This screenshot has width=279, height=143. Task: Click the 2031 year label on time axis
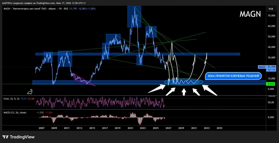194,128
